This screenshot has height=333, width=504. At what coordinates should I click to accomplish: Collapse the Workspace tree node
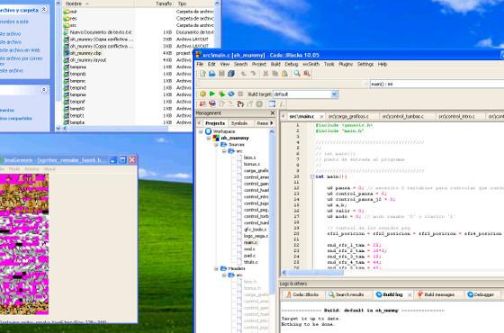click(201, 131)
